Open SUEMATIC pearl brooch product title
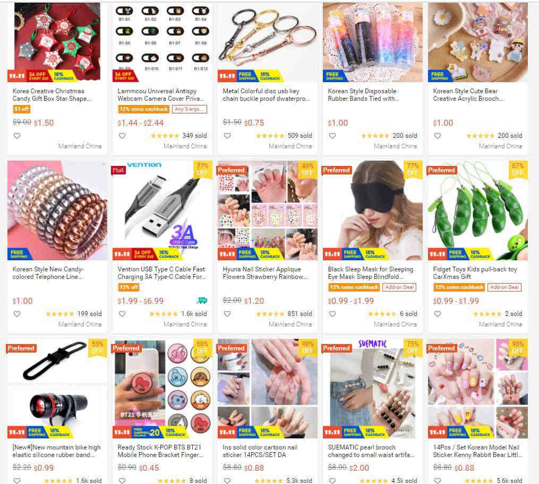Image resolution: width=539 pixels, height=484 pixels. pos(370,451)
